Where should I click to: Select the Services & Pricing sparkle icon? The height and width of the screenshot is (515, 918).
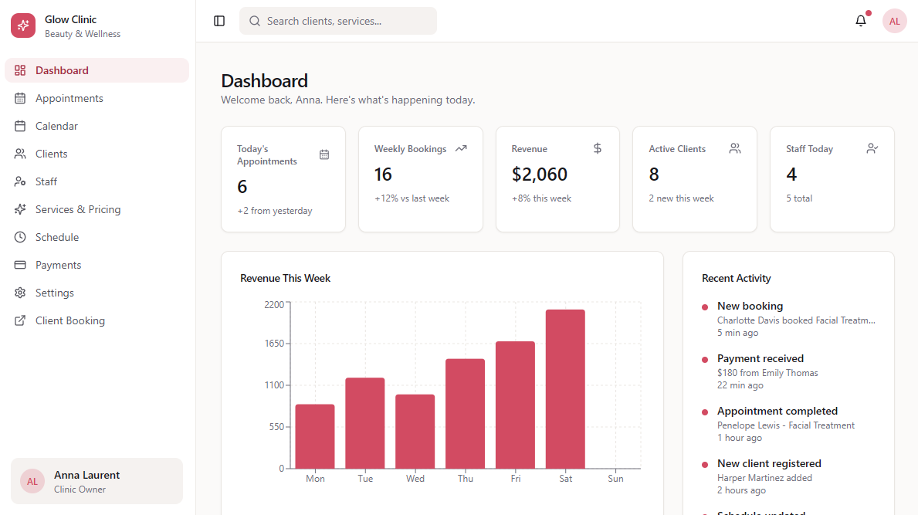(x=20, y=209)
